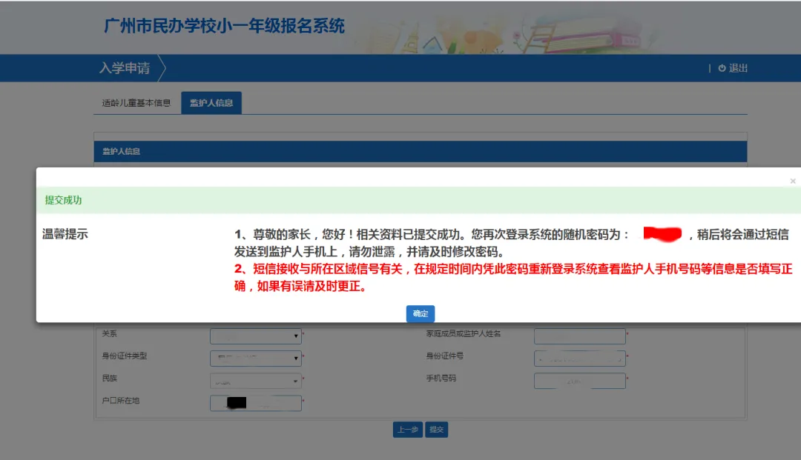This screenshot has width=801, height=460.
Task: Select the 监护人信息 tab
Action: (x=212, y=103)
